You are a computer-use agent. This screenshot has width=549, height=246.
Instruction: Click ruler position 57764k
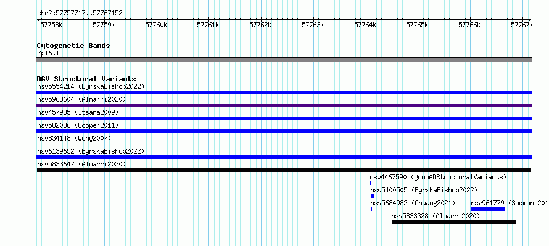[366, 25]
